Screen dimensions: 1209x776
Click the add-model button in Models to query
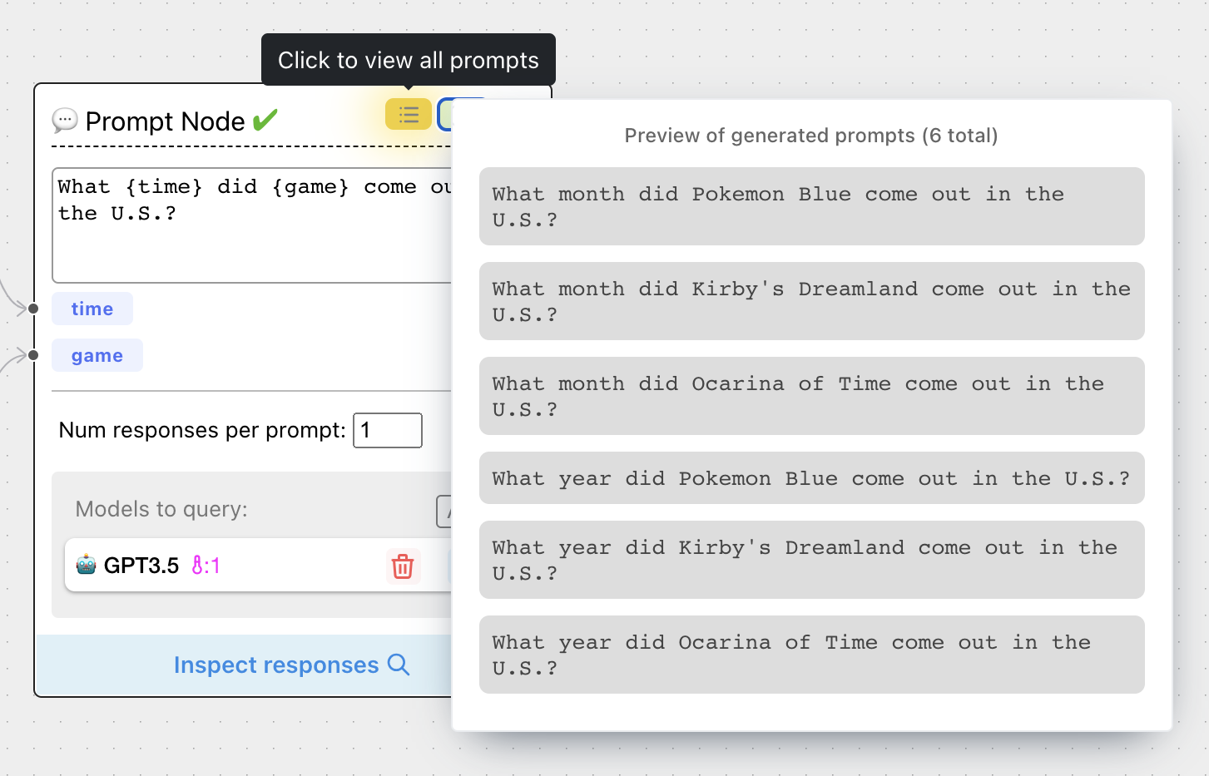(x=447, y=511)
